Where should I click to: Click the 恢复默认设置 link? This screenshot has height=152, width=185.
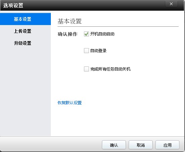tap(70, 103)
